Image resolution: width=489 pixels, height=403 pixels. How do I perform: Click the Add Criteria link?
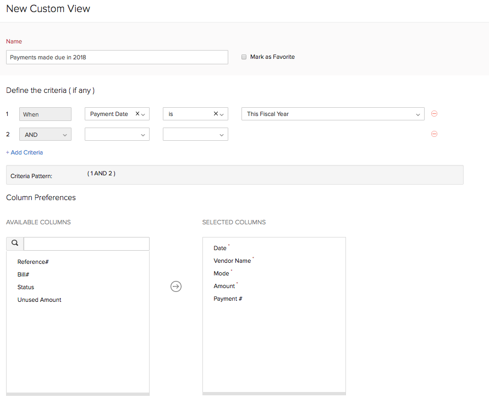click(24, 152)
